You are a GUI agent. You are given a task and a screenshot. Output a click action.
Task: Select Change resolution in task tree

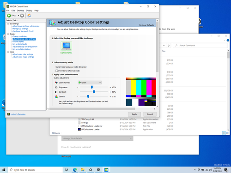click(x=19, y=36)
